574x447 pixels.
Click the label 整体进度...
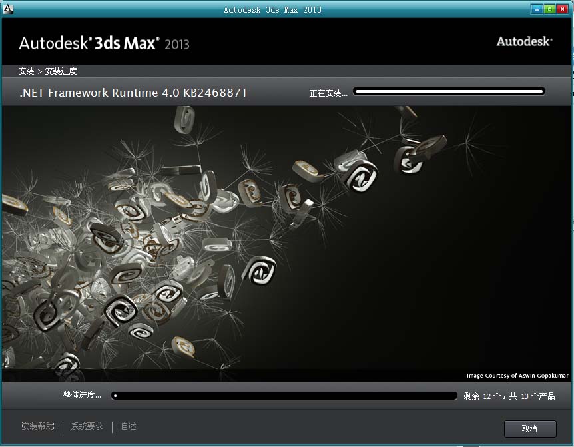coord(82,395)
